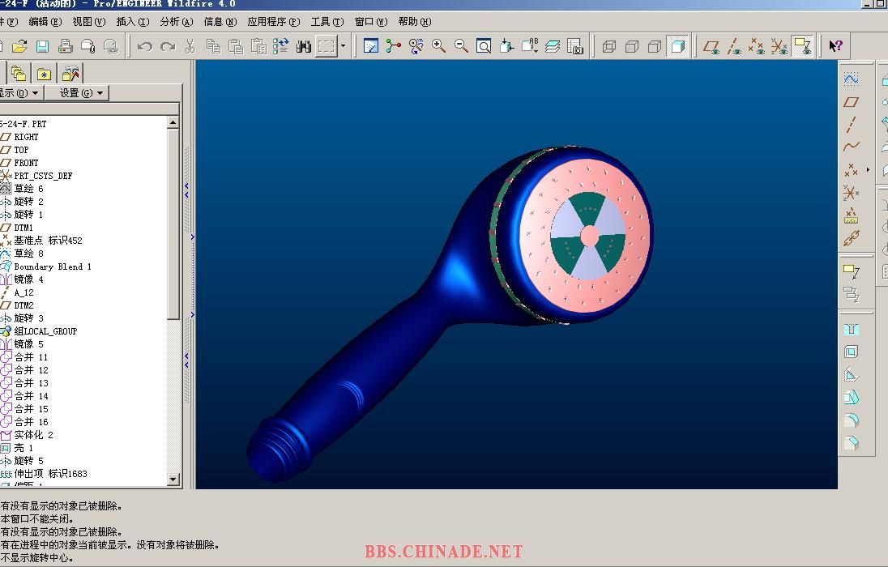Create a datum curve from right toolbar

tap(851, 147)
